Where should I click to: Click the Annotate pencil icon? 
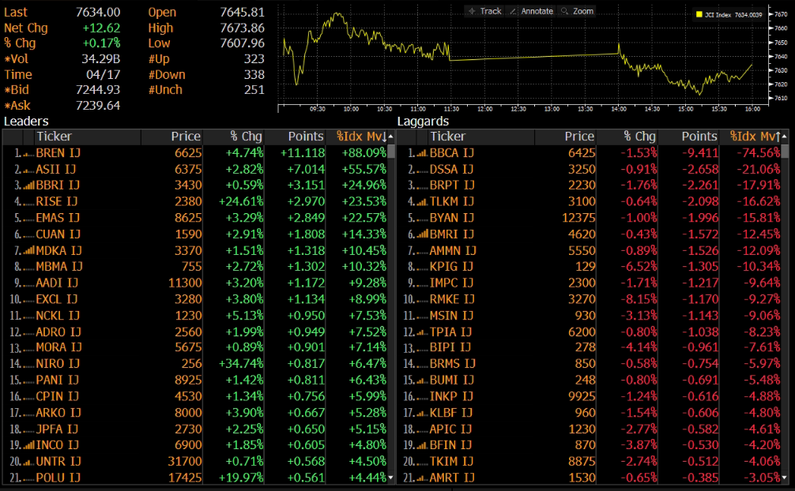tap(513, 11)
